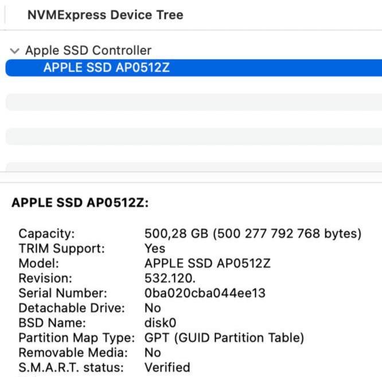Click the Model value APPLE SSD AP0512Z
Image resolution: width=382 pixels, height=377 pixels.
coord(207,264)
